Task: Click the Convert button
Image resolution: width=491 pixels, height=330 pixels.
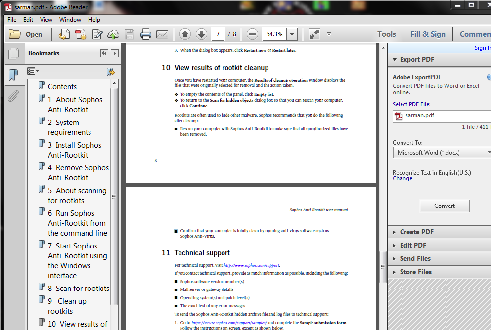Action: [x=445, y=206]
